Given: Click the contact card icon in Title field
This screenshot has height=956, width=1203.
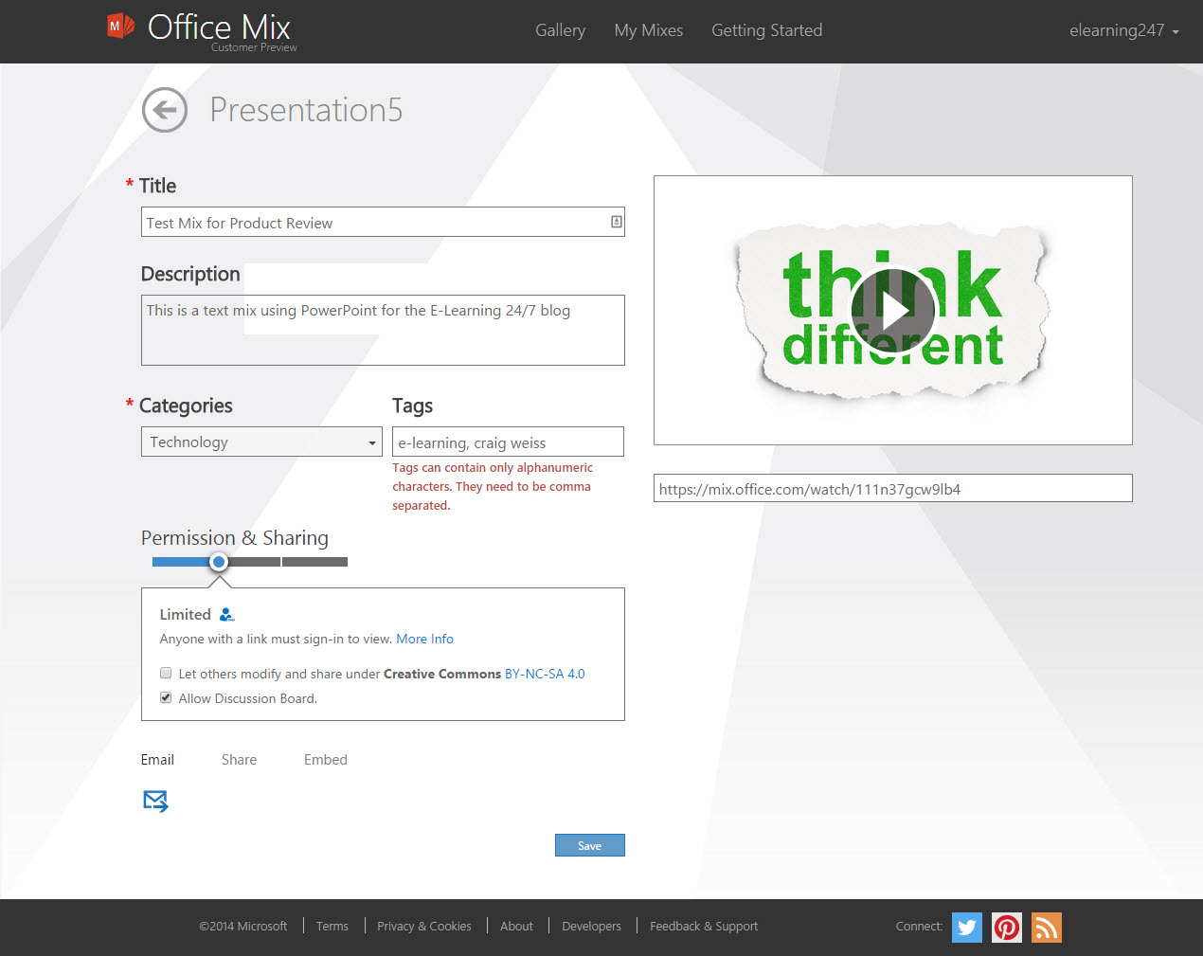Looking at the screenshot, I should tap(616, 222).
